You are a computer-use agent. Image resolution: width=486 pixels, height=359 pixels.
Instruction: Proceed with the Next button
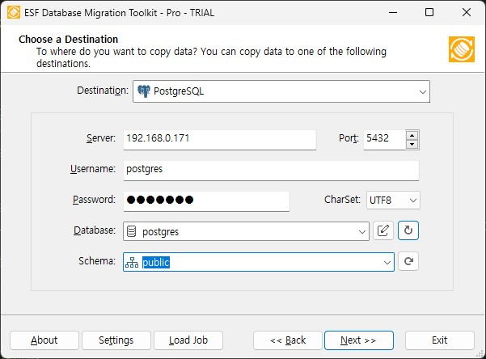tap(359, 340)
